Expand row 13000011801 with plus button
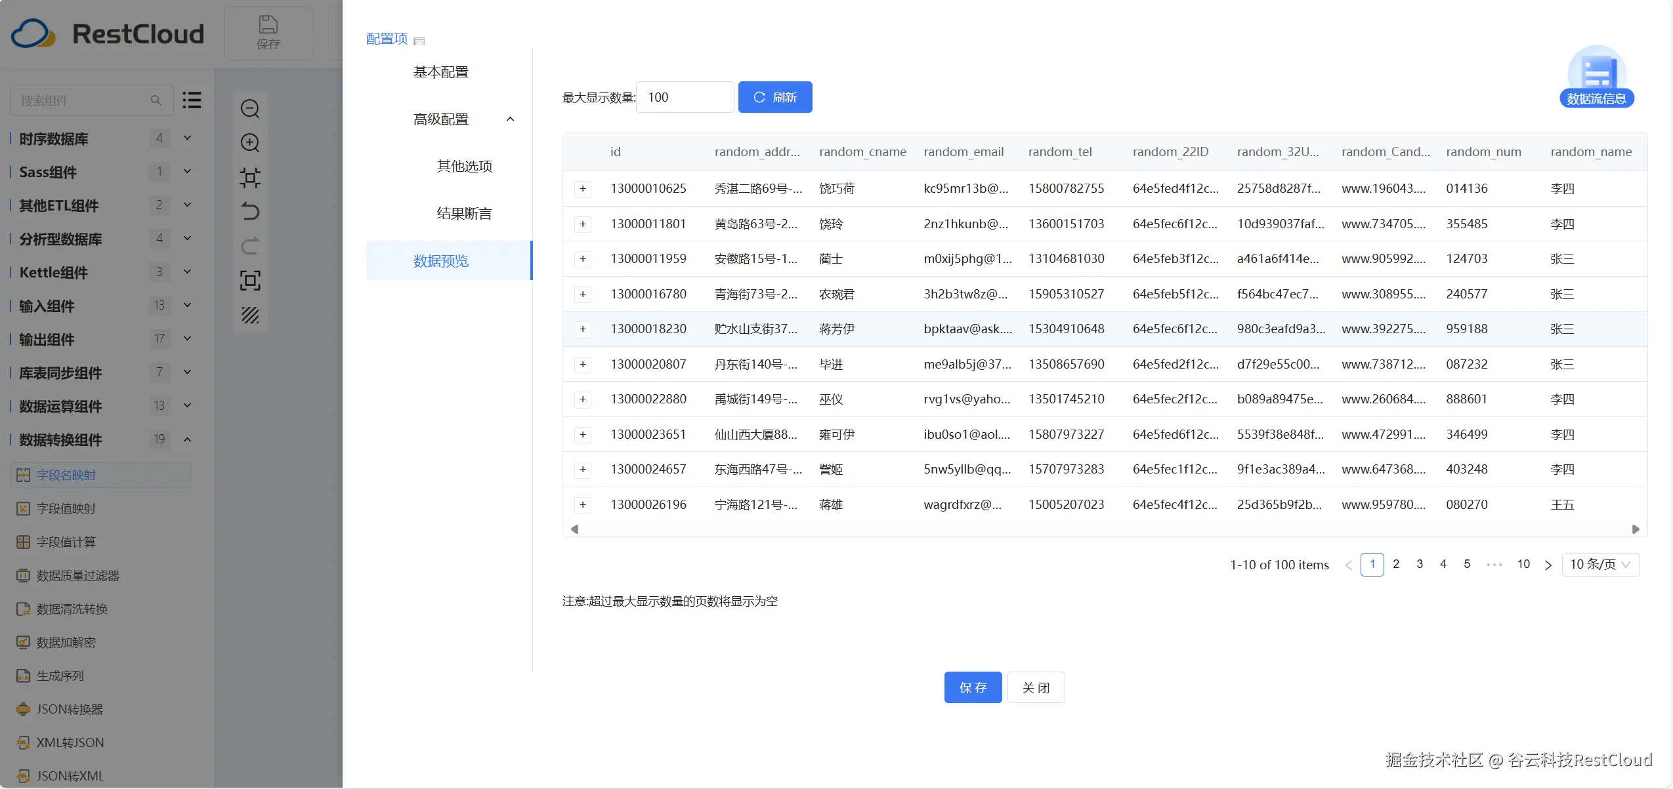The height and width of the screenshot is (789, 1673). (583, 224)
